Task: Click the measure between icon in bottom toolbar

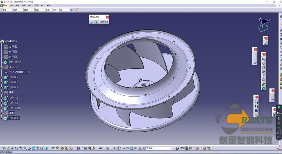Action: [85, 148]
